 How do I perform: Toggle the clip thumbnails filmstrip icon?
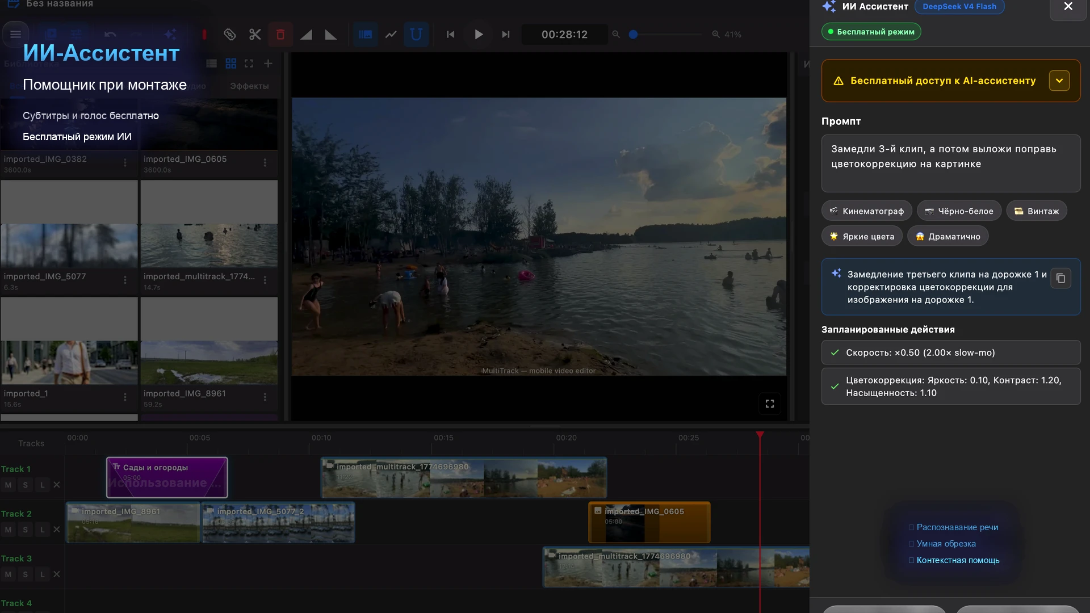(365, 35)
